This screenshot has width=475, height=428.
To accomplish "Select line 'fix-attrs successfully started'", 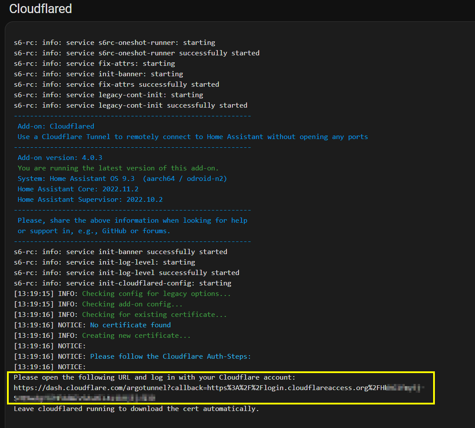I will click(x=116, y=85).
